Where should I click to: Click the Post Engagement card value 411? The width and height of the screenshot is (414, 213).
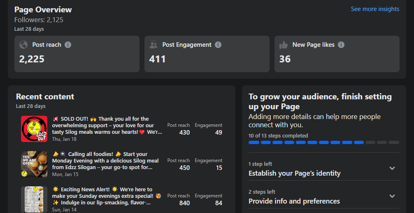click(x=157, y=59)
